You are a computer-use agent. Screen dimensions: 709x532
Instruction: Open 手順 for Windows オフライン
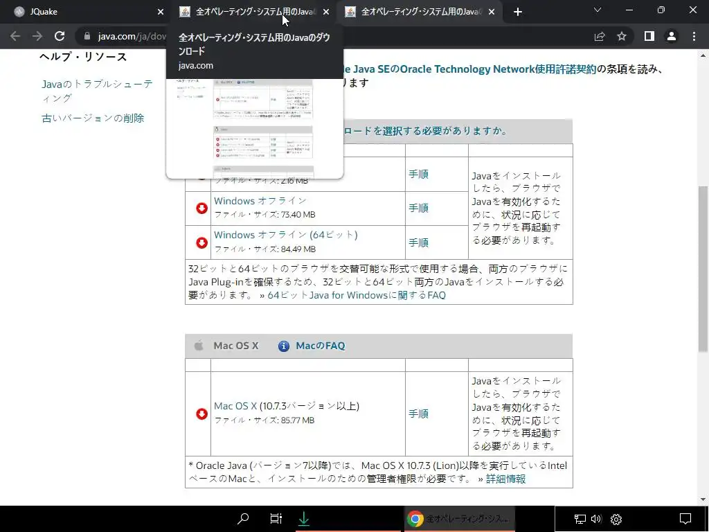coord(418,208)
